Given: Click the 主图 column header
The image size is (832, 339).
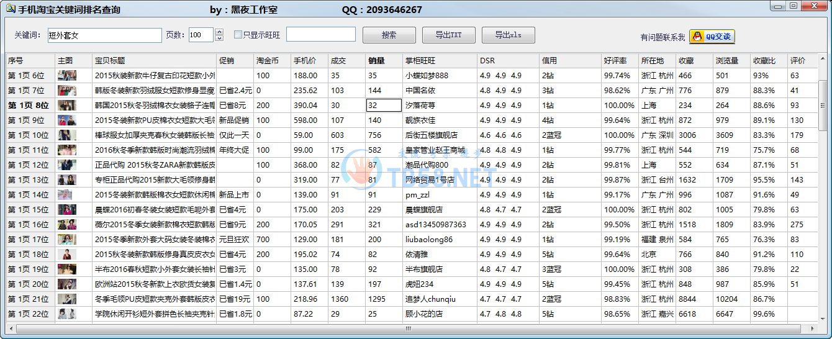Looking at the screenshot, I should tap(74, 61).
